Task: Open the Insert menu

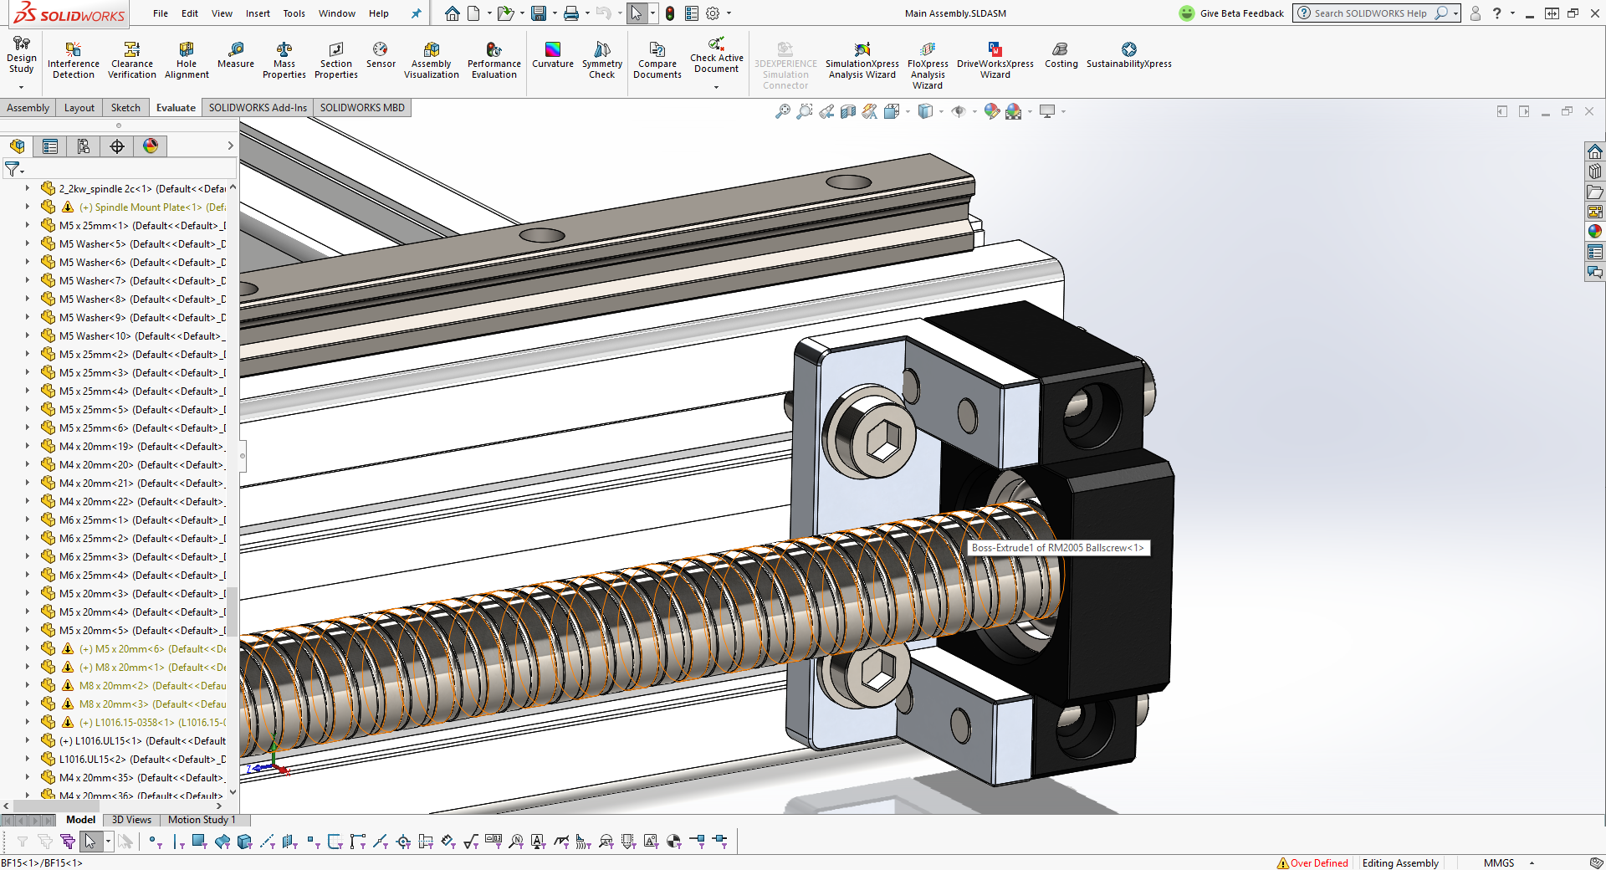Action: 258,13
